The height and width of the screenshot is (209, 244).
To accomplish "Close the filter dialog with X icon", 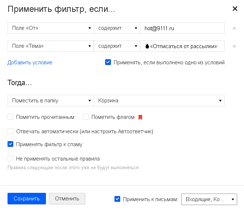I will (235, 9).
